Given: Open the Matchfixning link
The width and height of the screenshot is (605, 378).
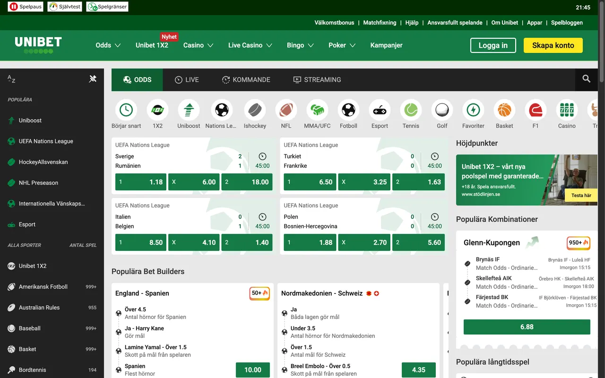Looking at the screenshot, I should coord(380,23).
